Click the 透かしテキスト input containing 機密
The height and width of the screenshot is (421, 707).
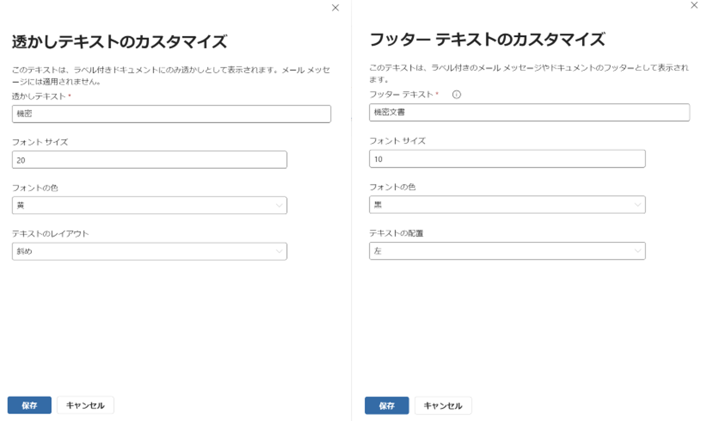coord(171,114)
